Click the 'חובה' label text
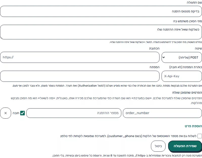This screenshot has width=202, height=158. (x=16, y=113)
